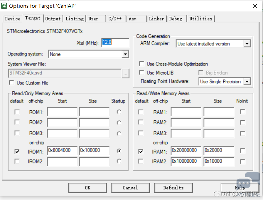This screenshot has height=200, width=263.
Task: Edit IRAM2 Start address 0x10000000
Action: pos(186,162)
